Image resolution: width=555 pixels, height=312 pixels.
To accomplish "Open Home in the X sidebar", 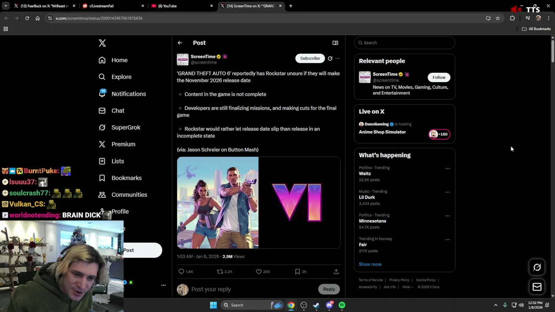I will [x=113, y=60].
